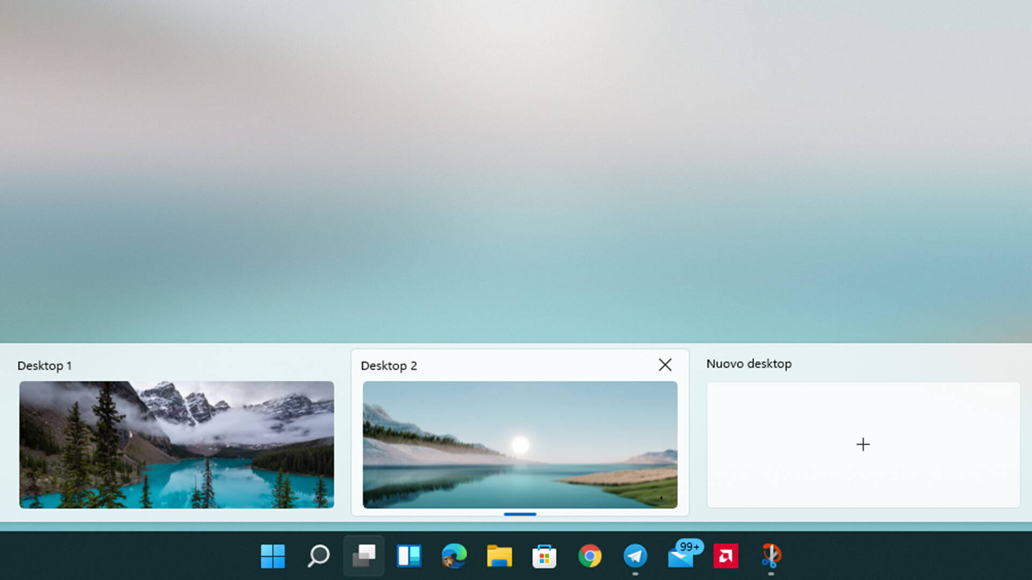Launch Microsoft Edge
The image size is (1032, 580).
click(x=455, y=557)
